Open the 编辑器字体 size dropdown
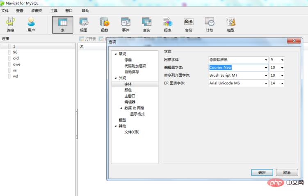This screenshot has width=308, height=196. [282, 68]
